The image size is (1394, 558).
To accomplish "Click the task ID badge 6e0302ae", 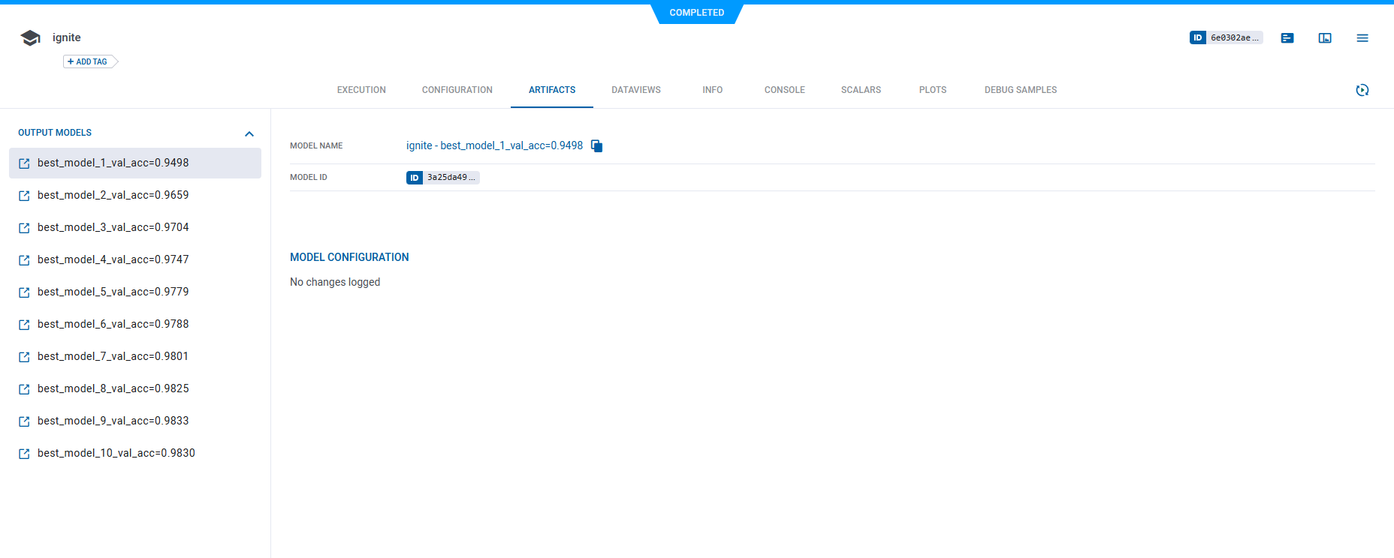I will point(1226,37).
